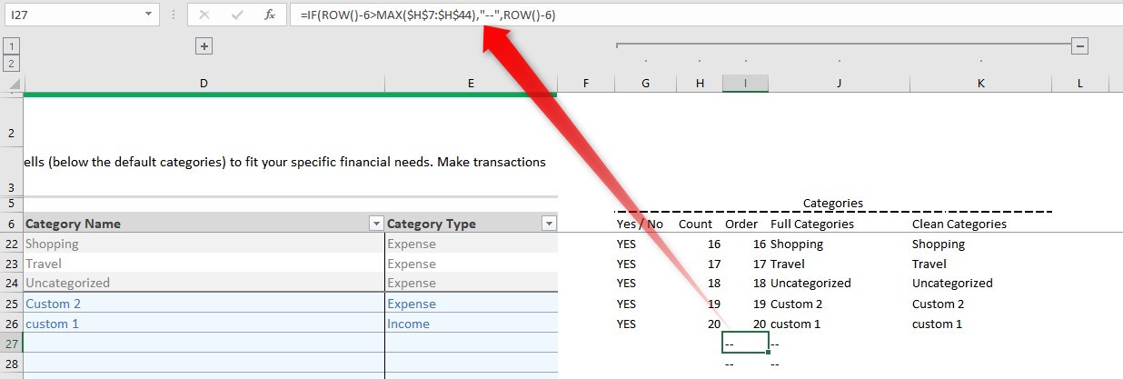Click the Order column heading

point(741,224)
